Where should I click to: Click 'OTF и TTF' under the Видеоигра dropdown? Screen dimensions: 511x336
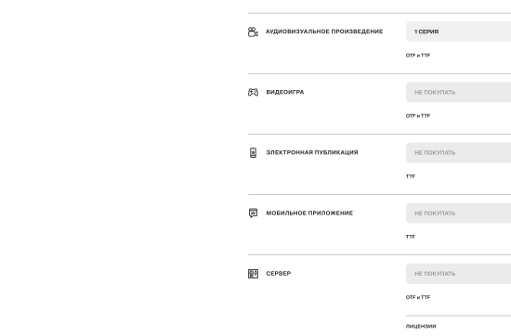coord(418,116)
